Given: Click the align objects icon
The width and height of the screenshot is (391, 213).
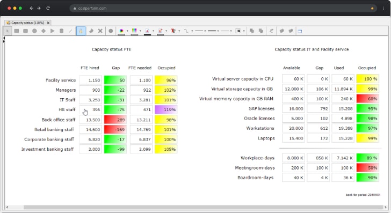Looking at the screenshot, I should coord(271,31).
